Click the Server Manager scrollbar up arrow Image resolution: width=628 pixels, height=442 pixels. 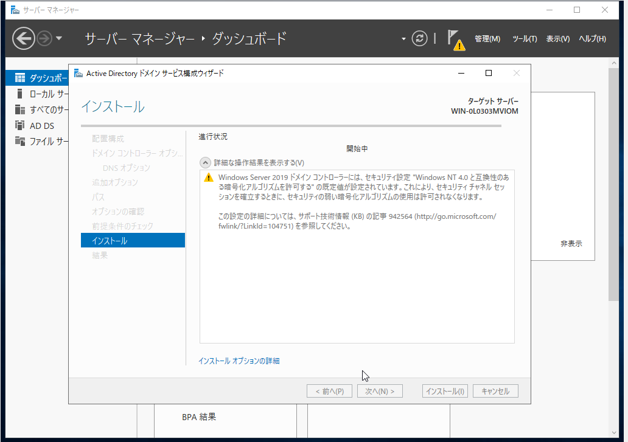(x=614, y=63)
